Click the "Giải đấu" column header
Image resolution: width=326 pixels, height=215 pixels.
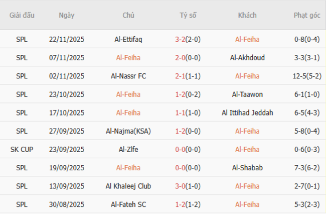tap(22, 15)
